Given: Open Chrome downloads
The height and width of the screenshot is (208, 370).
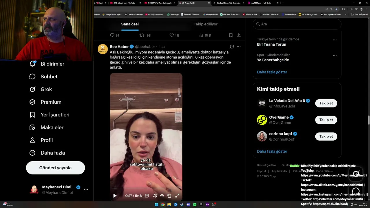Looking at the screenshot, I should (x=351, y=9).
